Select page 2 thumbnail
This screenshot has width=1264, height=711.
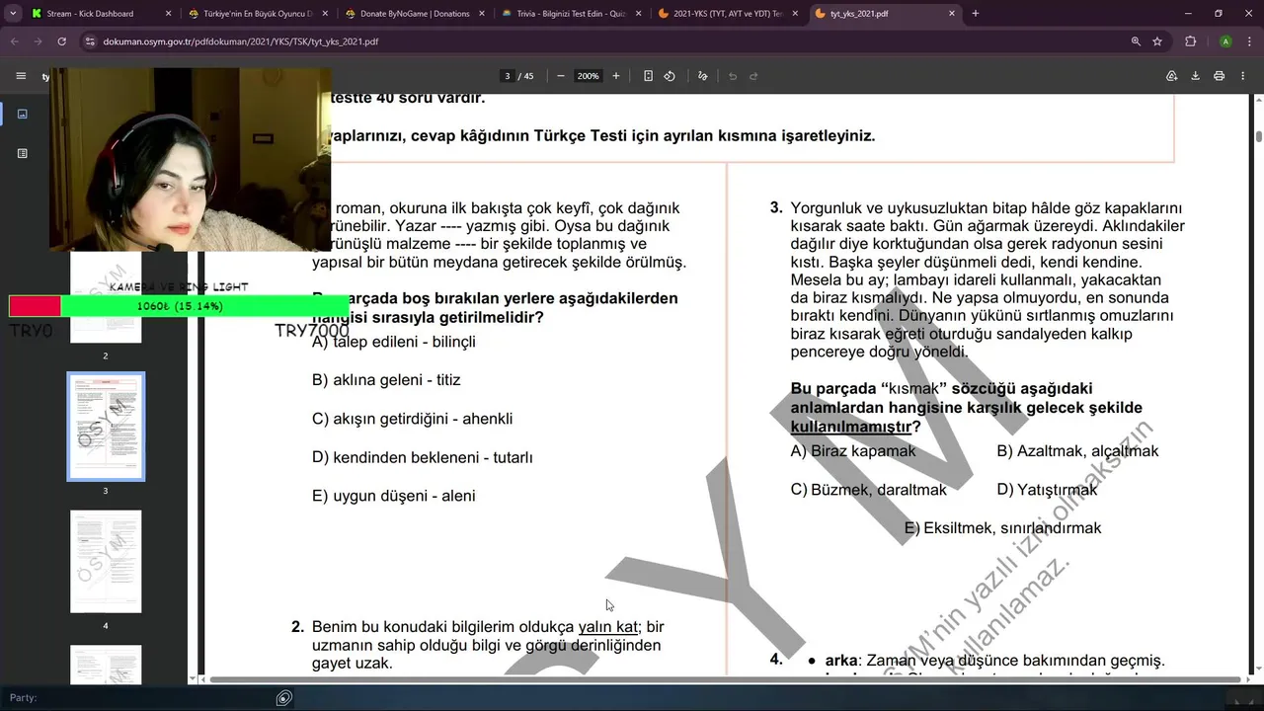(x=106, y=296)
